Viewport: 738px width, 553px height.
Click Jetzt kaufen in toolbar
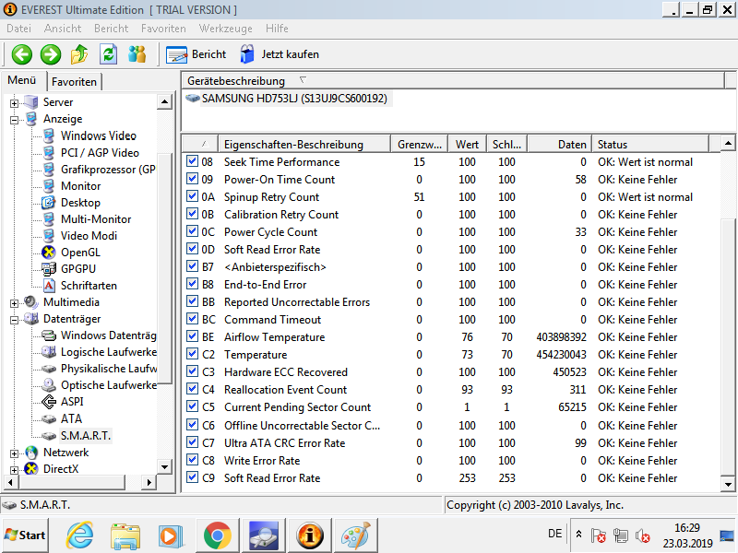[280, 54]
